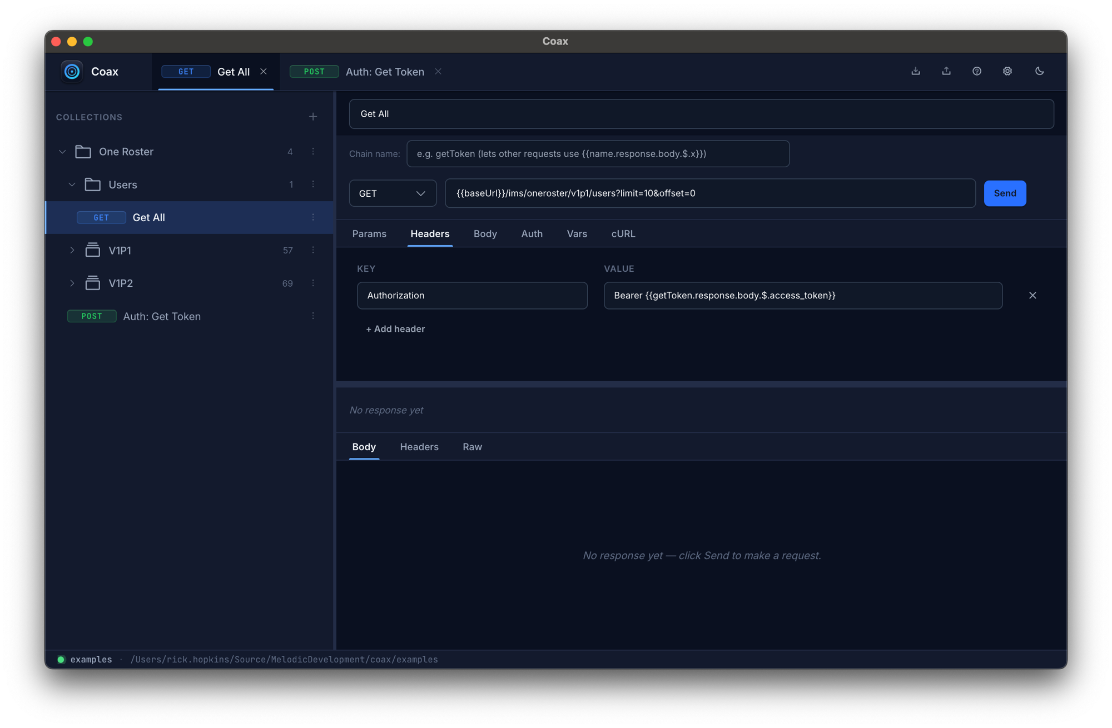Click the V1P2 collection label
This screenshot has width=1112, height=728.
pyautogui.click(x=121, y=283)
